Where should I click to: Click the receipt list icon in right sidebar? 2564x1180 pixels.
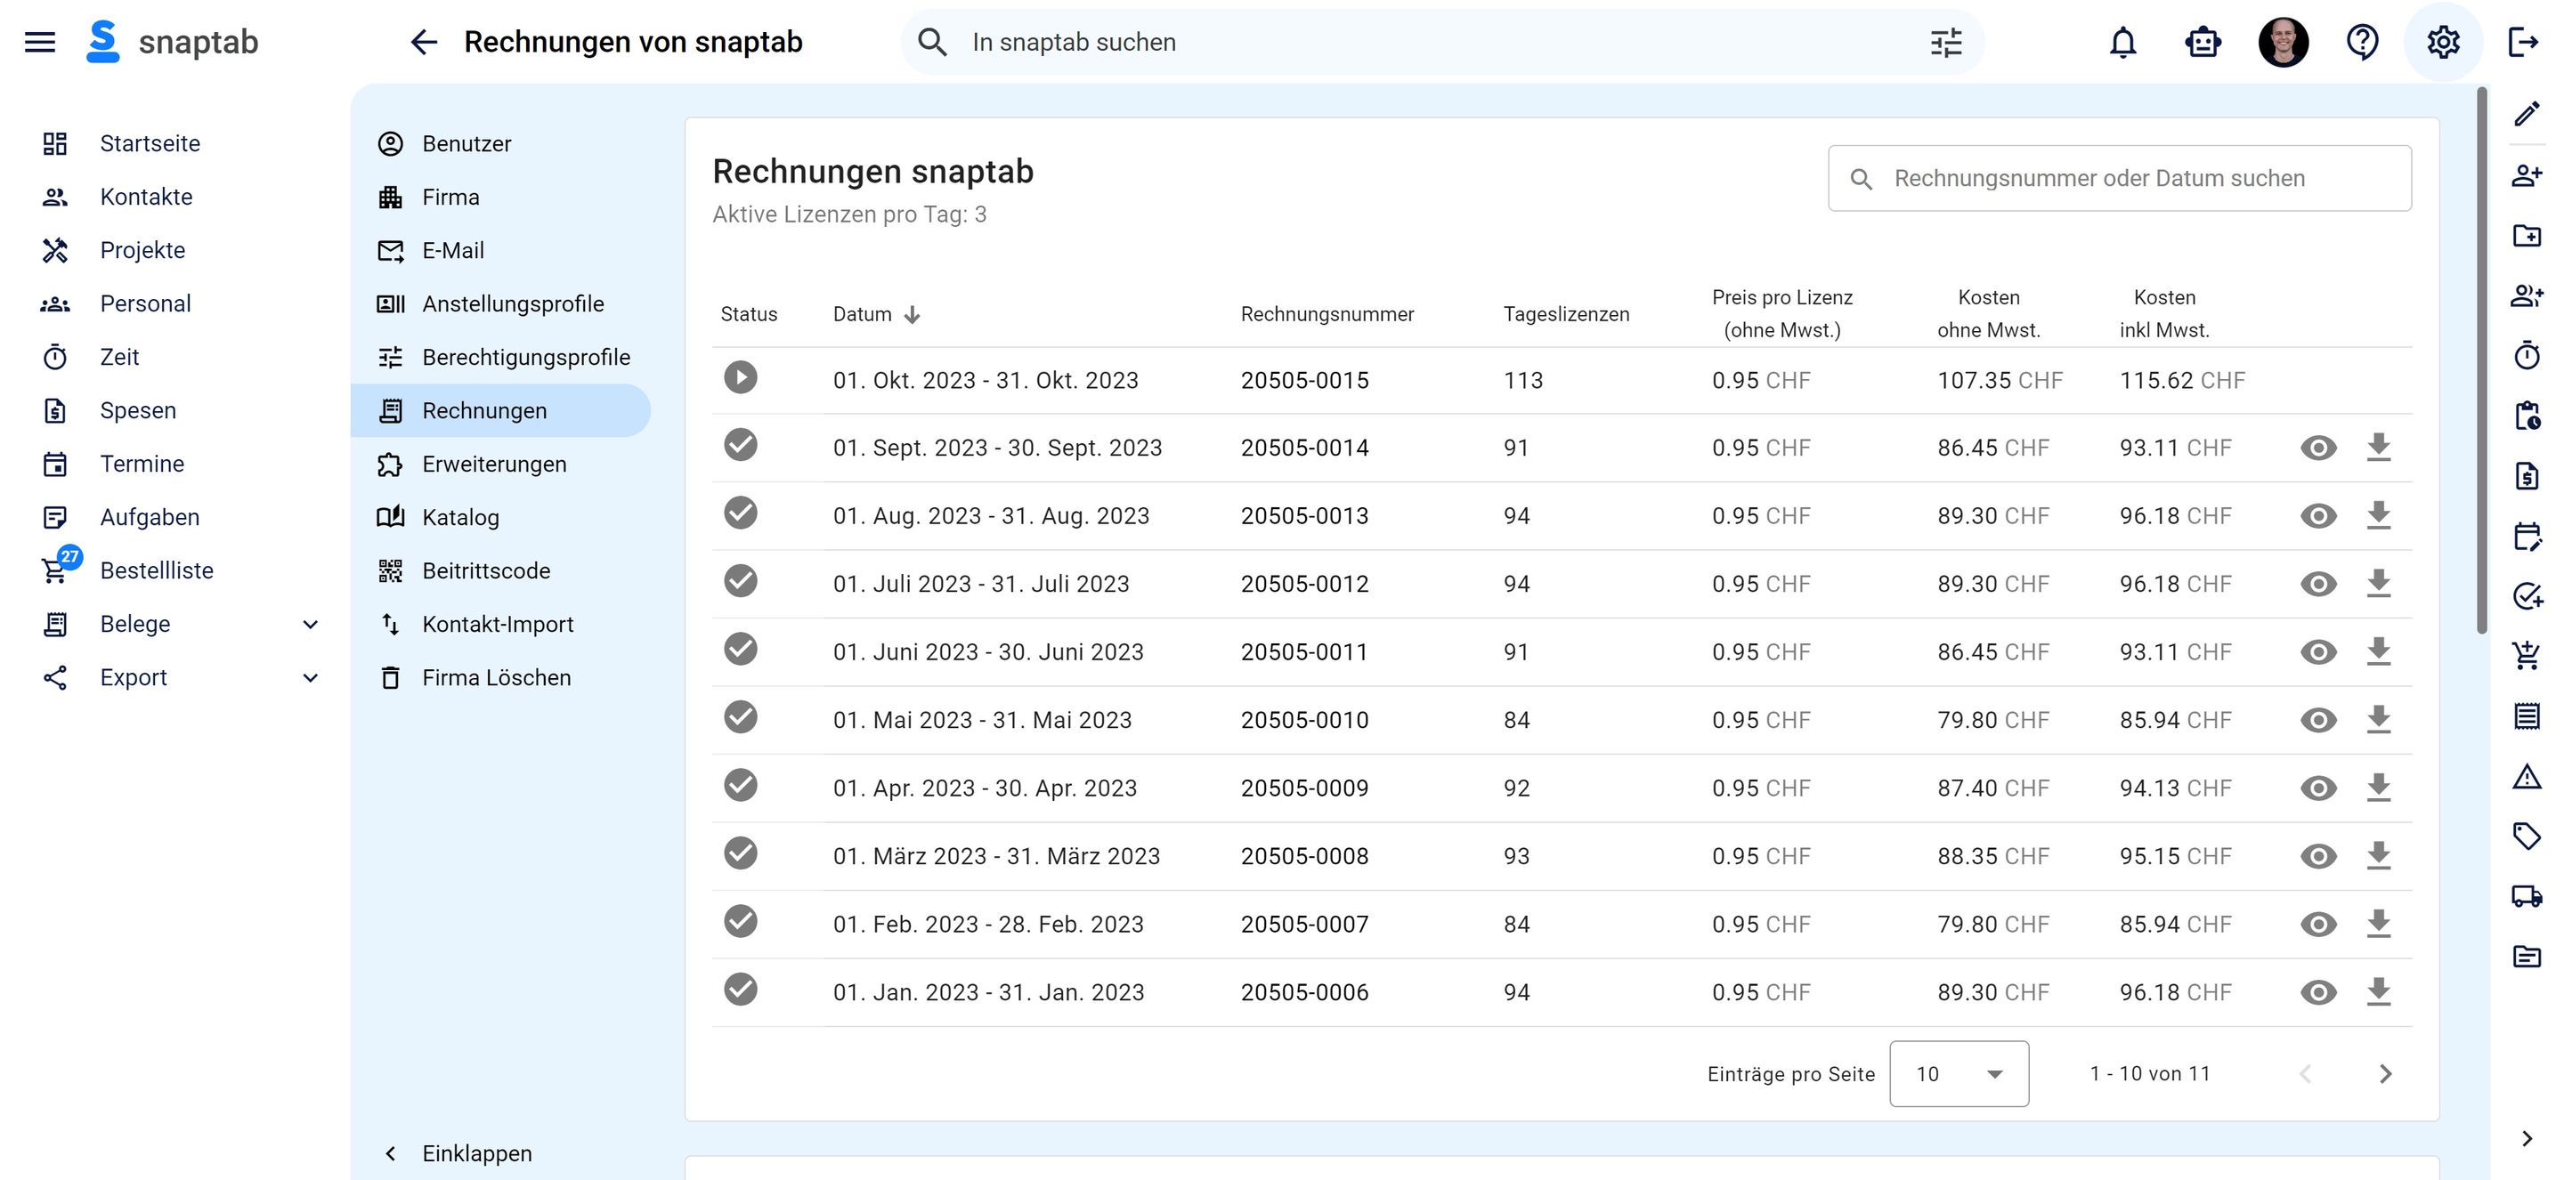click(2527, 715)
